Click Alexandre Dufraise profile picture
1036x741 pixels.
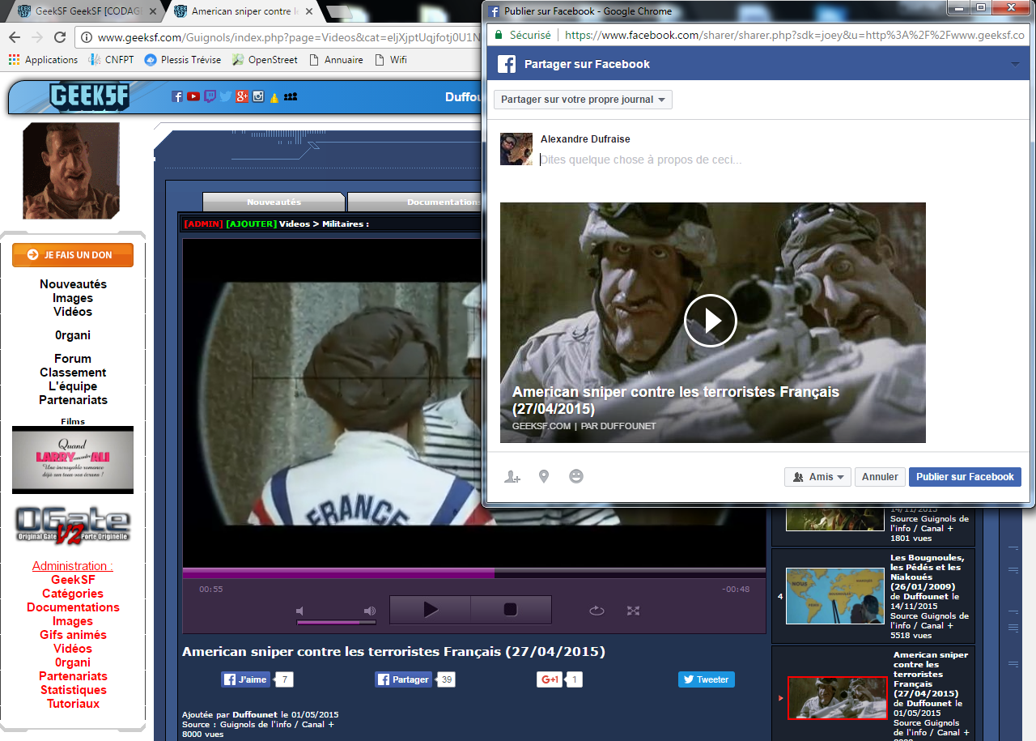pyautogui.click(x=516, y=149)
